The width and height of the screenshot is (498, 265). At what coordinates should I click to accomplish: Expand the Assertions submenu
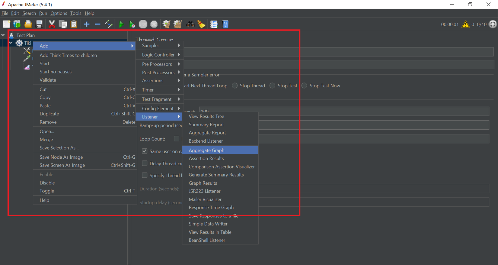click(159, 80)
